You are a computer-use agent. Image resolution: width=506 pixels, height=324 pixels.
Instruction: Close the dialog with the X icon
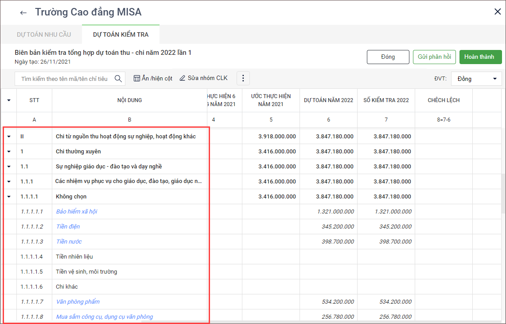click(498, 12)
